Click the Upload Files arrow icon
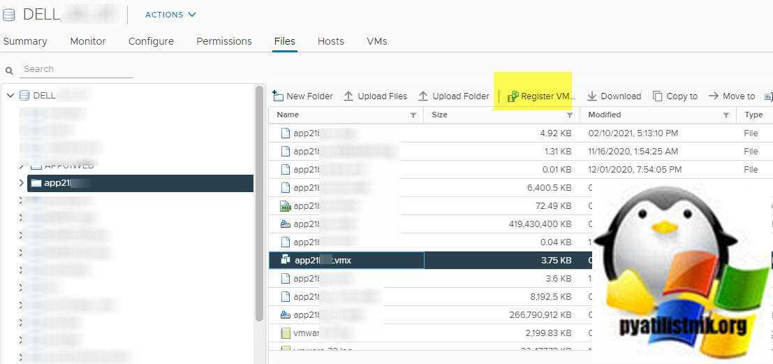Screen dimensions: 773x364 click(348, 96)
